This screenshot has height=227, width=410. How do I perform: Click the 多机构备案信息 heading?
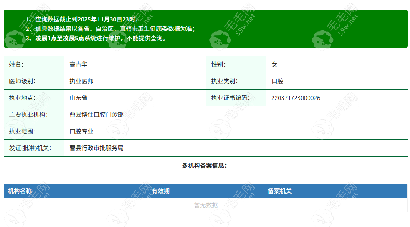point(204,166)
